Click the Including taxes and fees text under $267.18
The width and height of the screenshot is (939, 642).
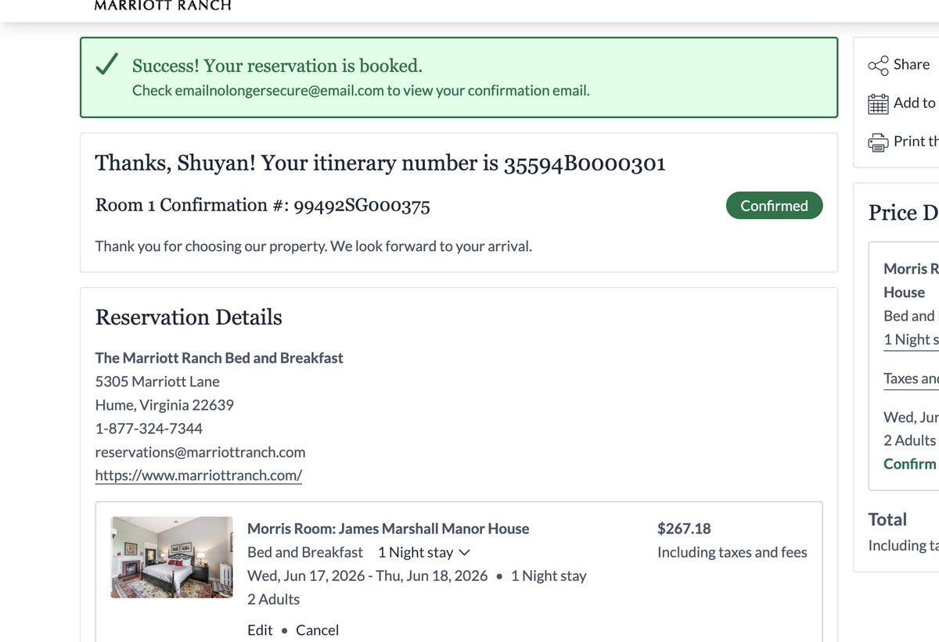(x=732, y=552)
